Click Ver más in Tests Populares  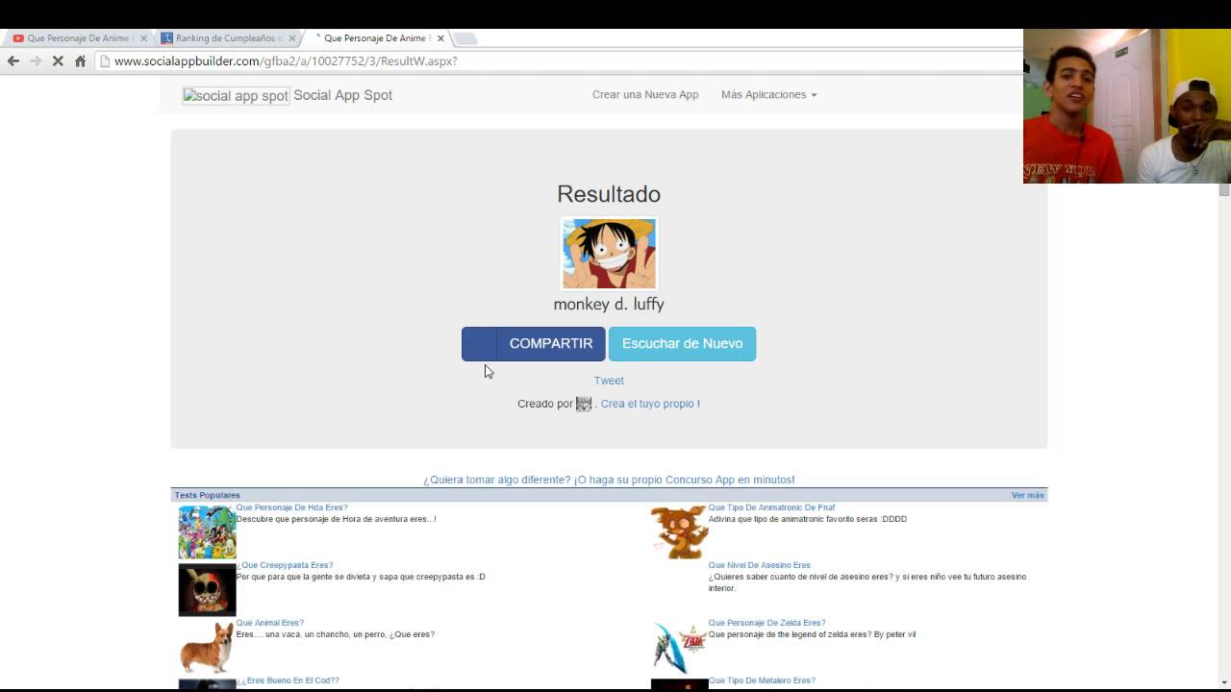coord(1027,495)
